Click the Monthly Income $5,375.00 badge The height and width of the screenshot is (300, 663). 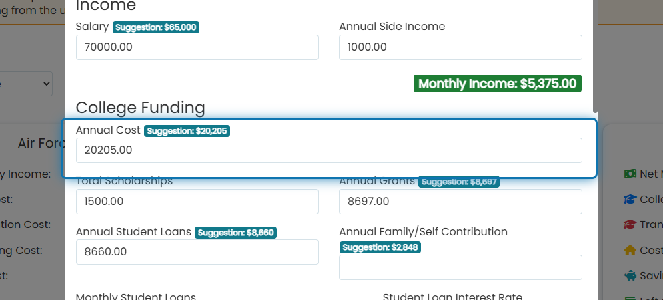pyautogui.click(x=498, y=84)
